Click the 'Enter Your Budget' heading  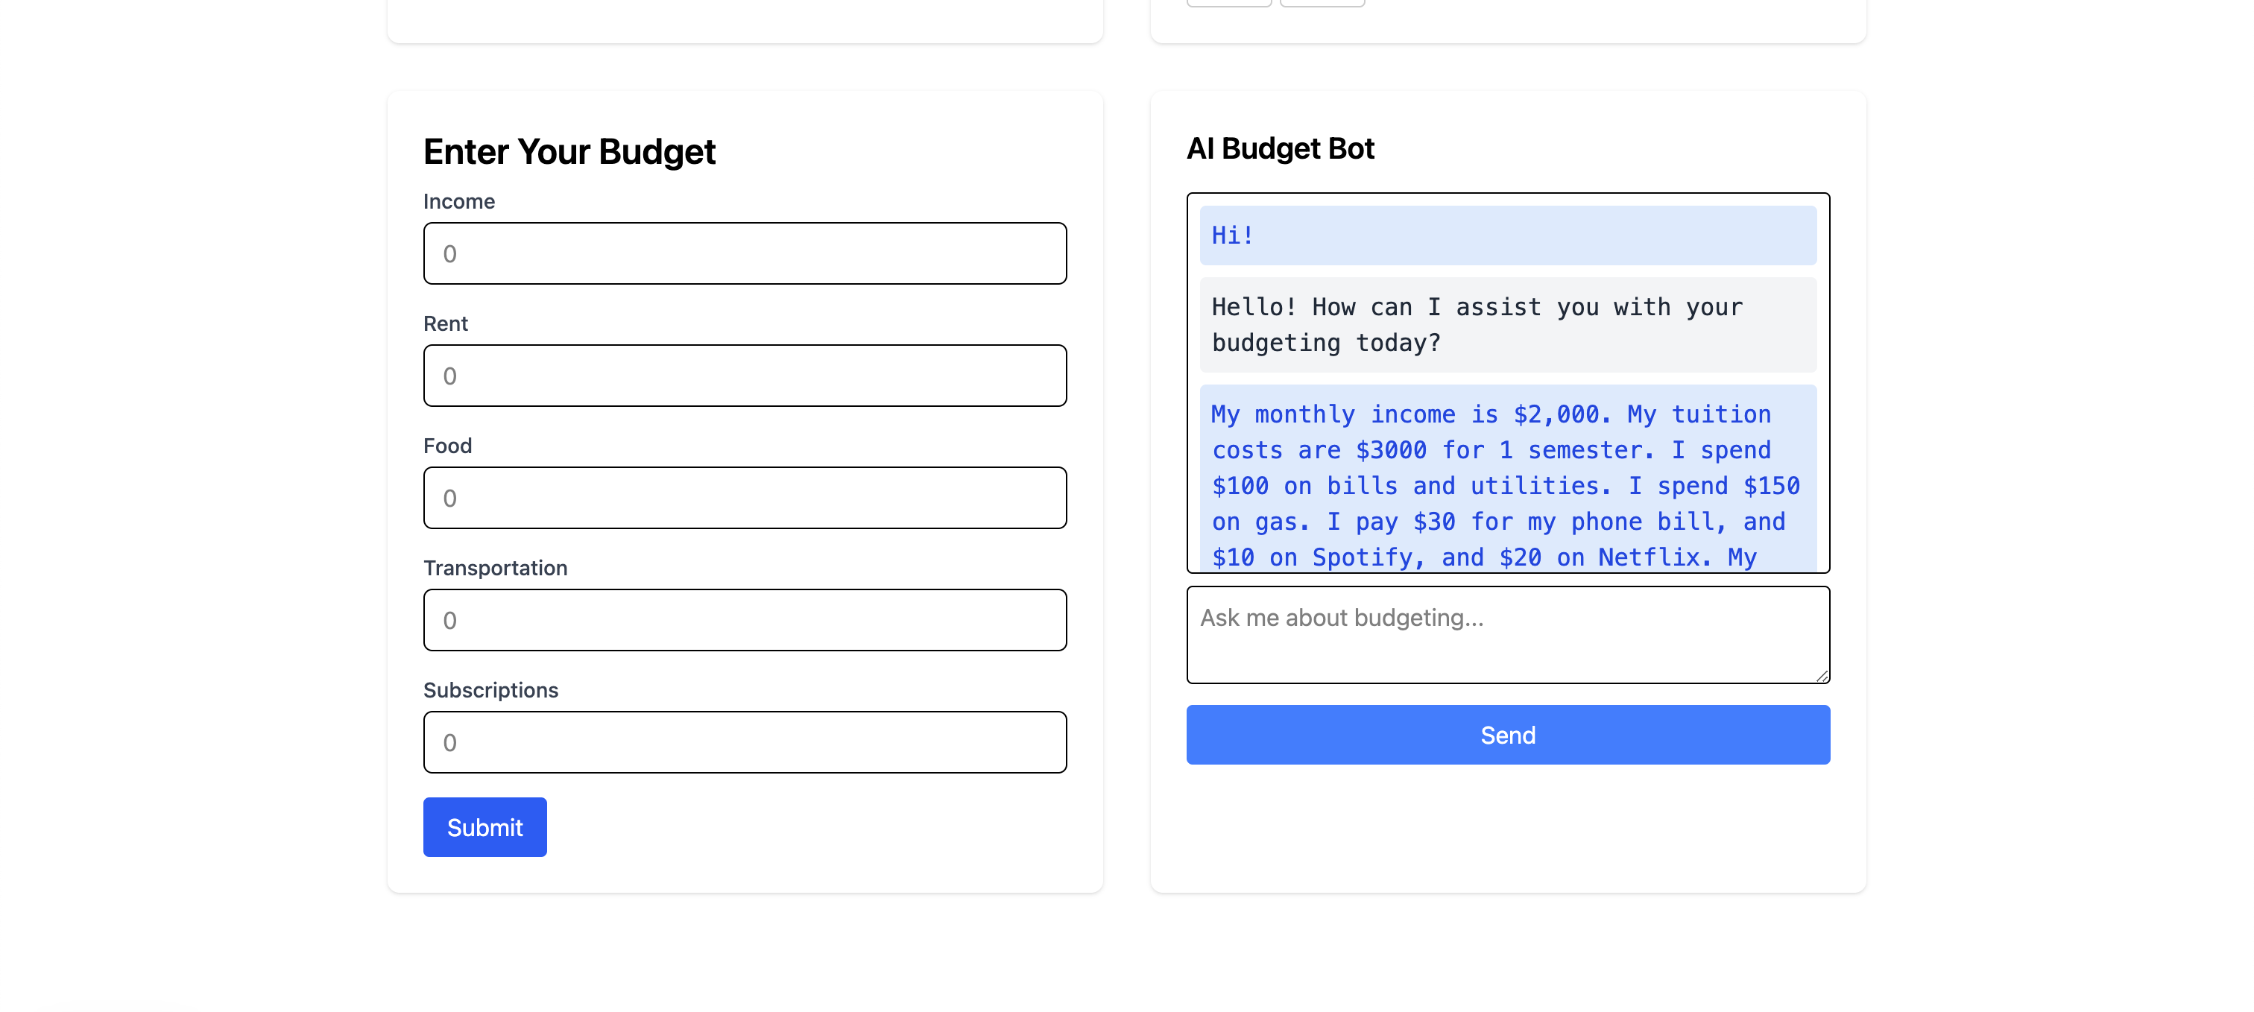(569, 152)
